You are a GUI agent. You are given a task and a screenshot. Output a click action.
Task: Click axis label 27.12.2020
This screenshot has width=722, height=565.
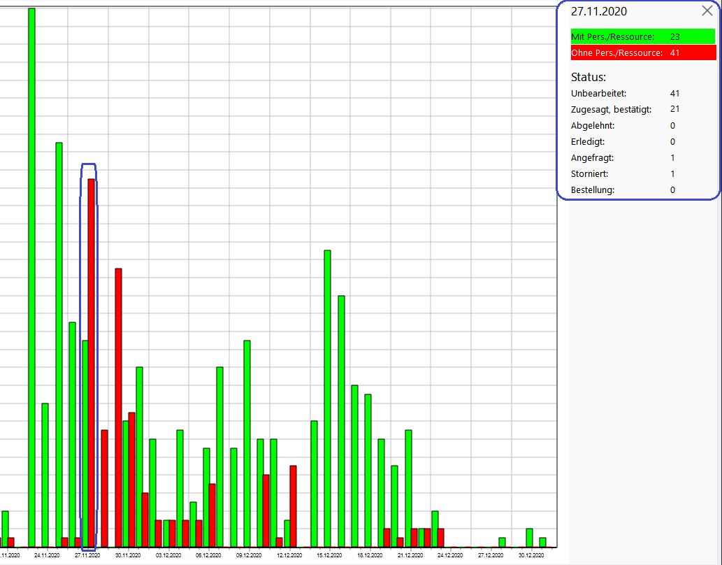(491, 555)
